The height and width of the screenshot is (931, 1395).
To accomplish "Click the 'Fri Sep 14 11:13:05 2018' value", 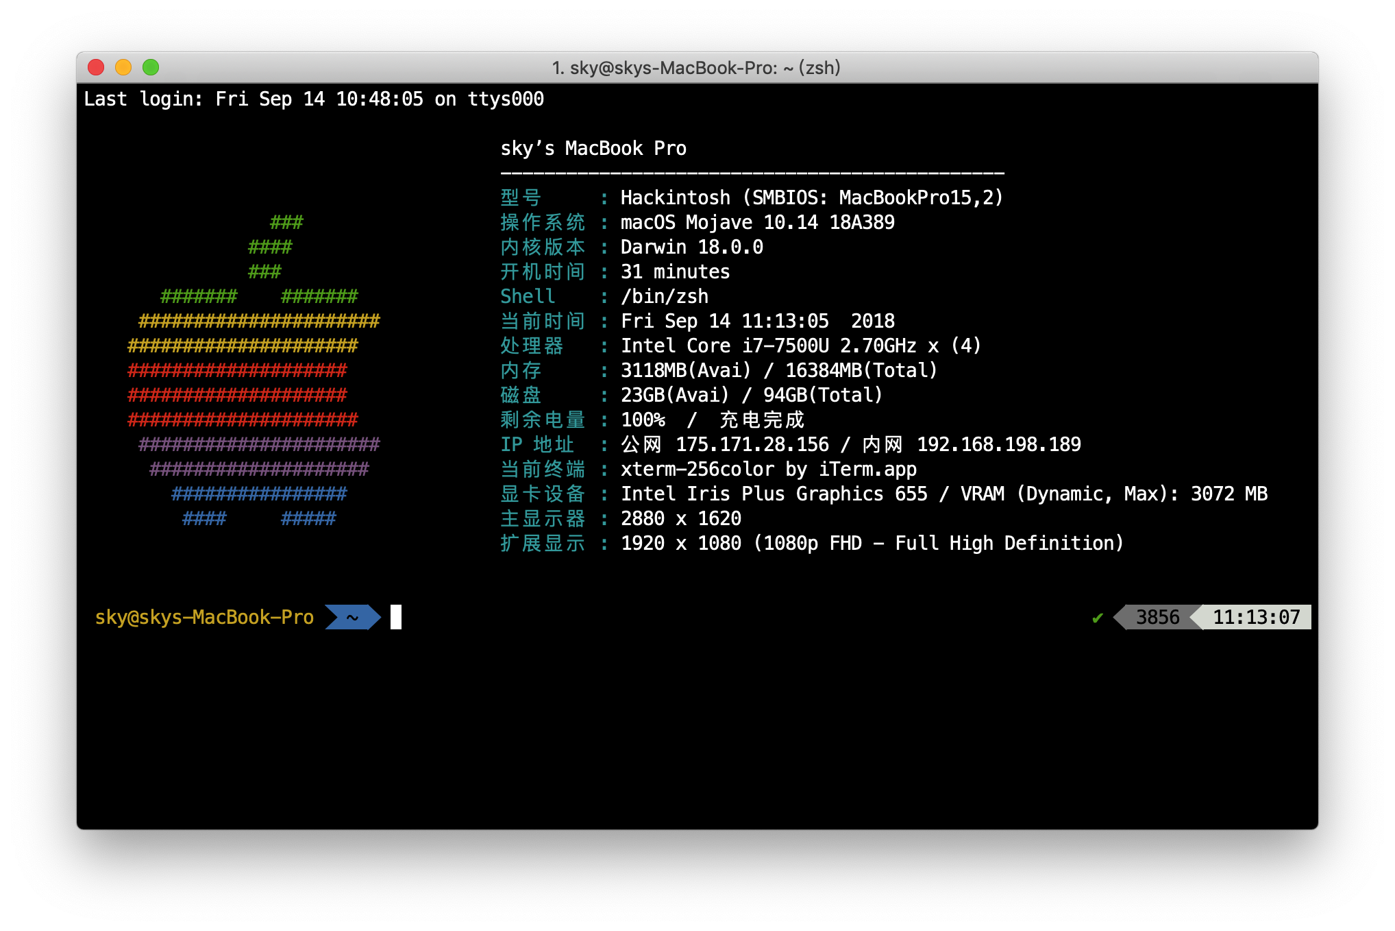I will 758,322.
